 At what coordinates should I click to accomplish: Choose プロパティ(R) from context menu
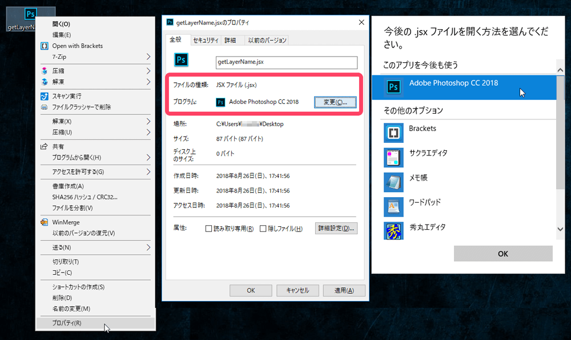(95, 323)
